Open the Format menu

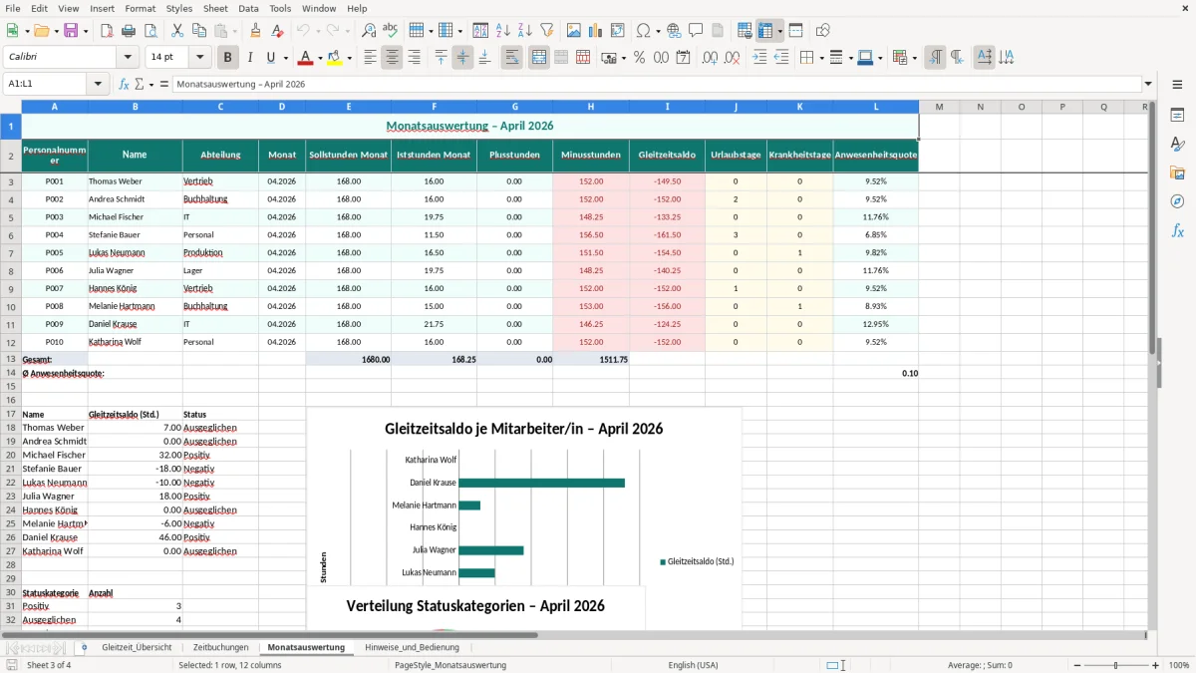(x=141, y=8)
